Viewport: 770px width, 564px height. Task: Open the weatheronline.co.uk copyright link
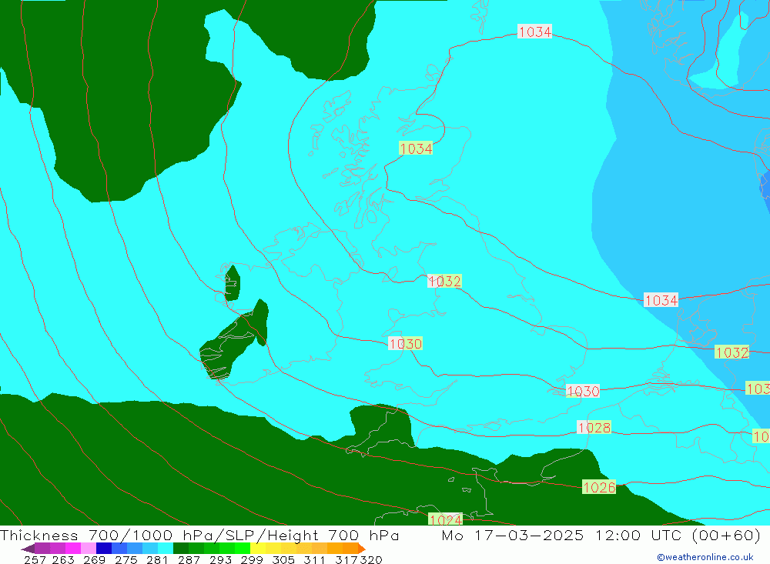coord(705,557)
